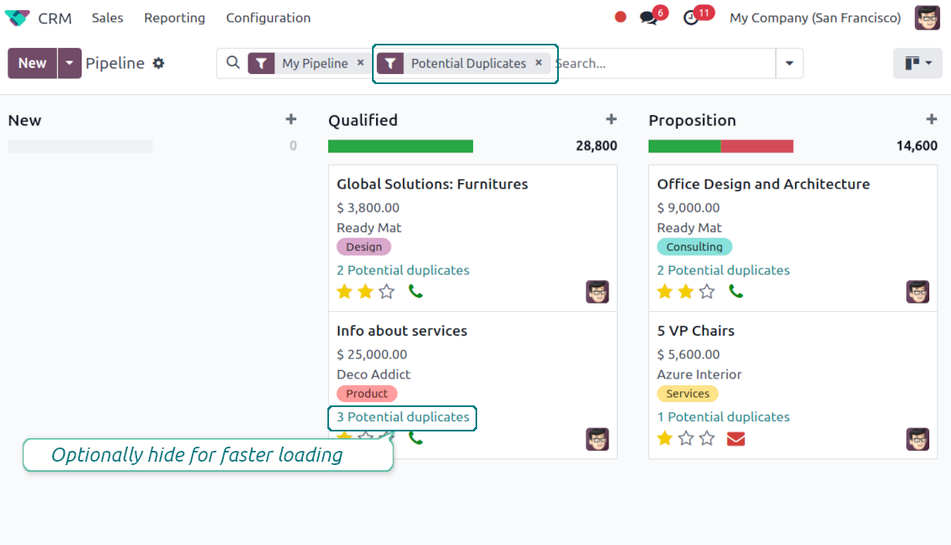This screenshot has height=545, width=951.
Task: Expand the dropdown arrow beside New button
Action: coord(70,63)
